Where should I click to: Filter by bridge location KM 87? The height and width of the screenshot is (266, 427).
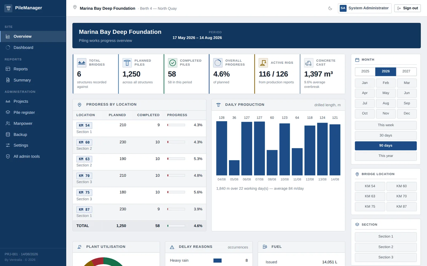(x=401, y=207)
